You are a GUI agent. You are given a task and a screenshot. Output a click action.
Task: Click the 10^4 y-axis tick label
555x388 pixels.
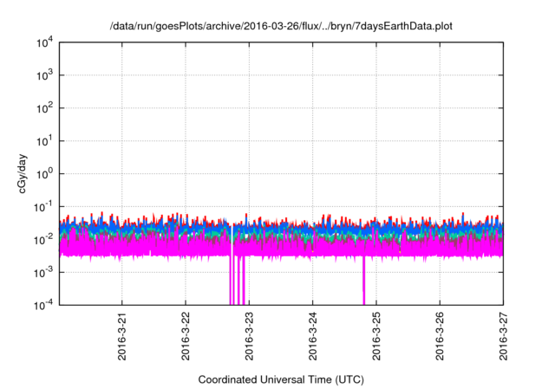(x=44, y=42)
